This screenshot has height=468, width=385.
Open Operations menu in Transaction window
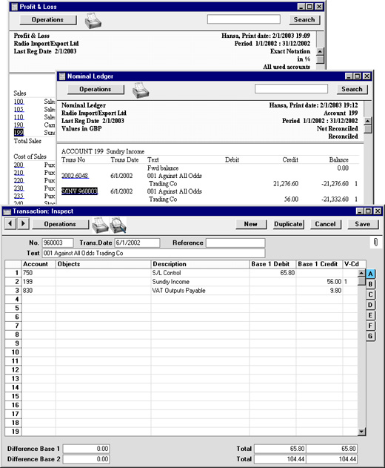tap(60, 224)
